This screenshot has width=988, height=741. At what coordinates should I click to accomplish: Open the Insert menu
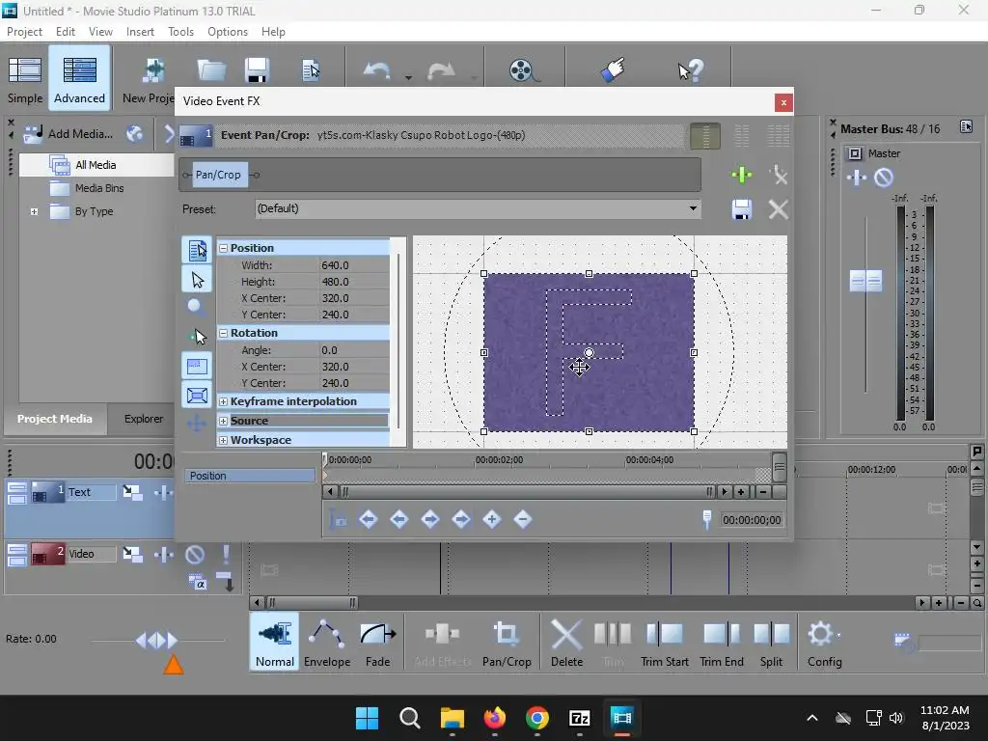(x=140, y=32)
